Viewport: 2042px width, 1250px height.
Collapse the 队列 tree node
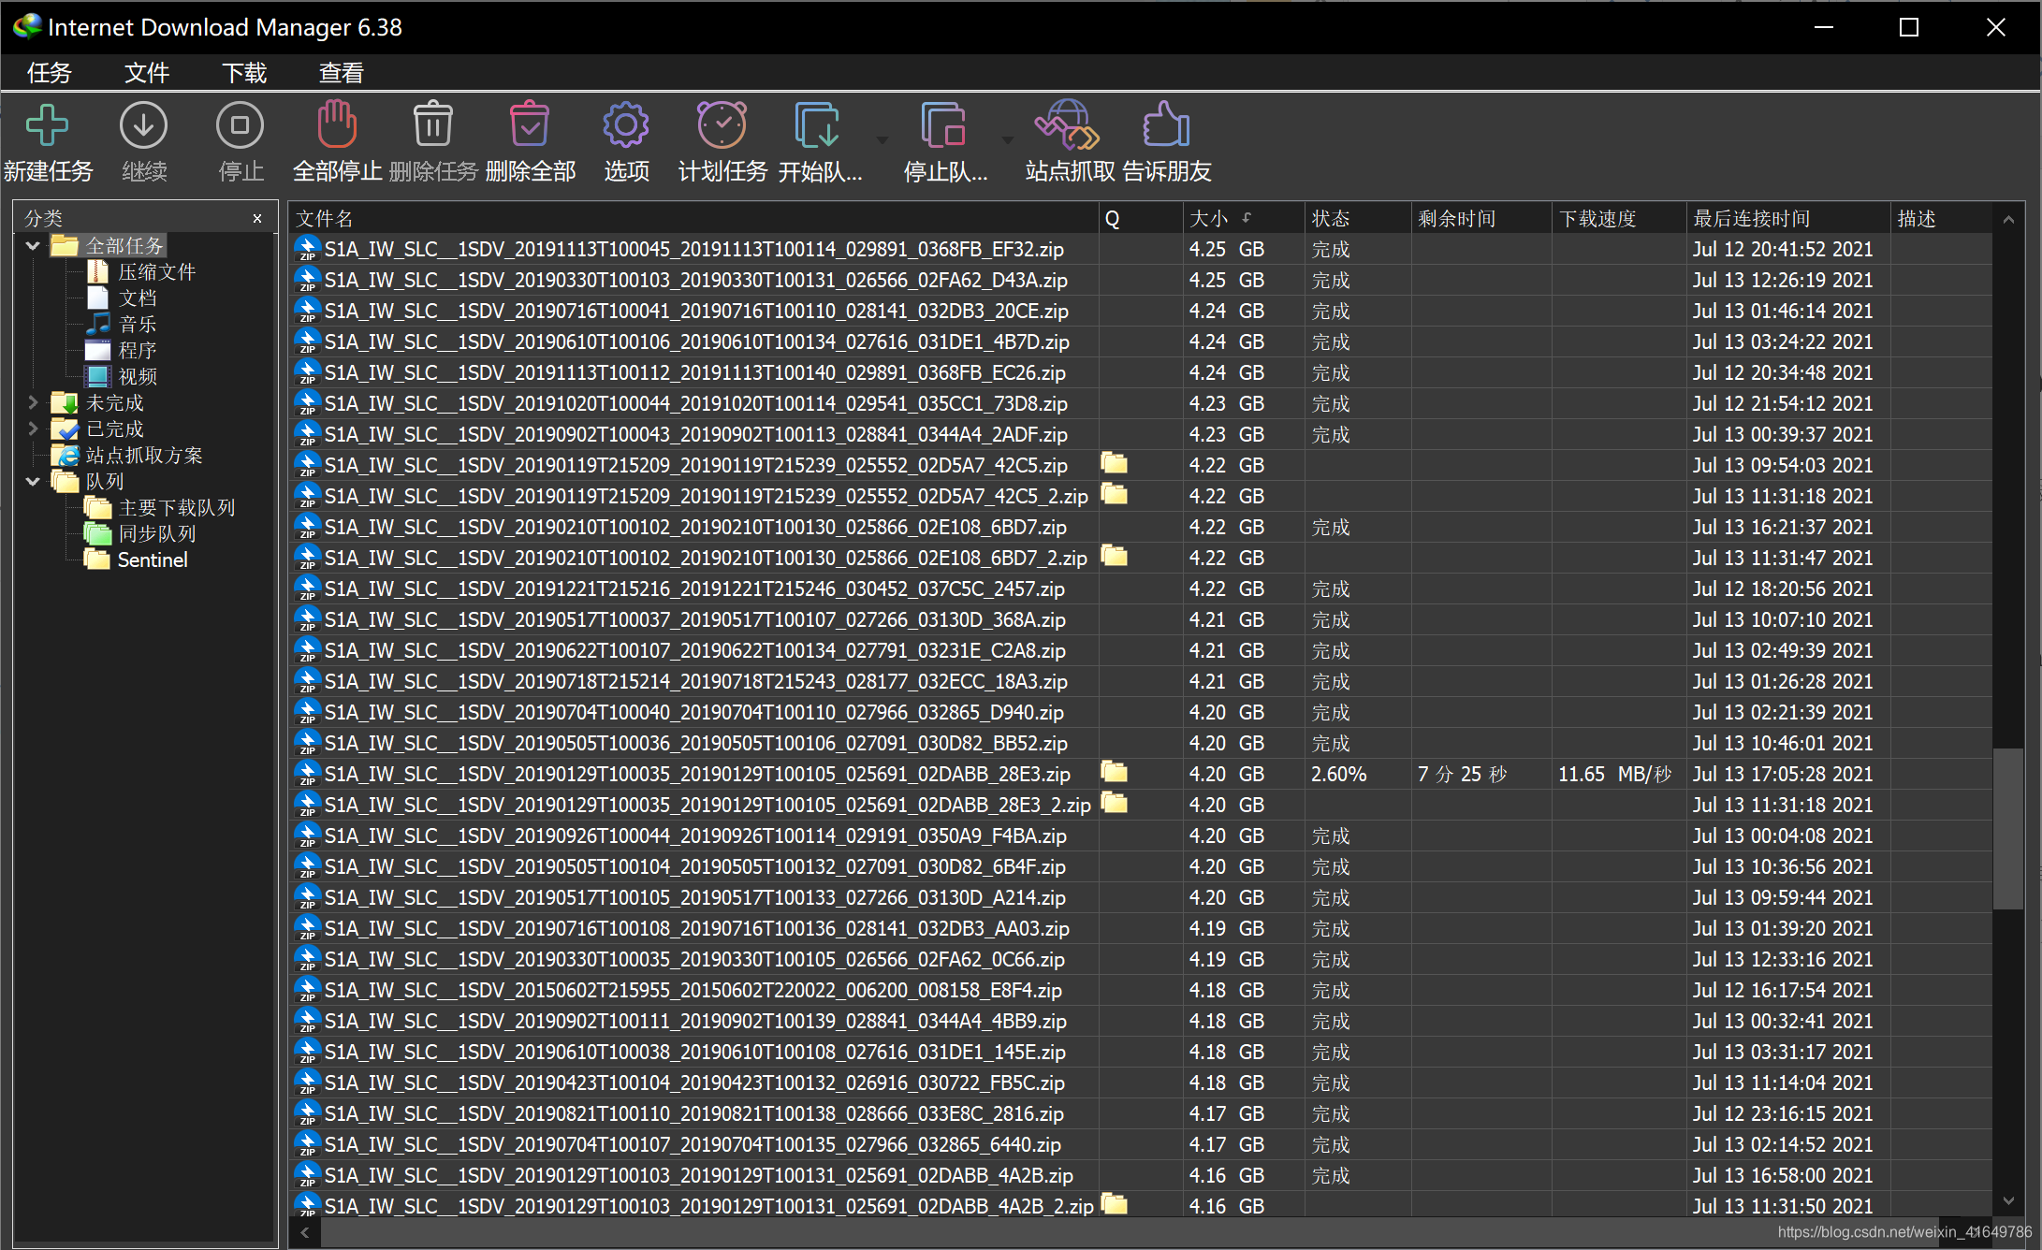33,481
